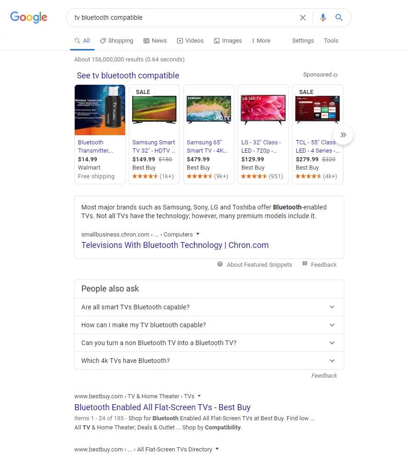This screenshot has height=456, width=408.
Task: Open LG - 32" Class LED link
Action: (x=261, y=146)
